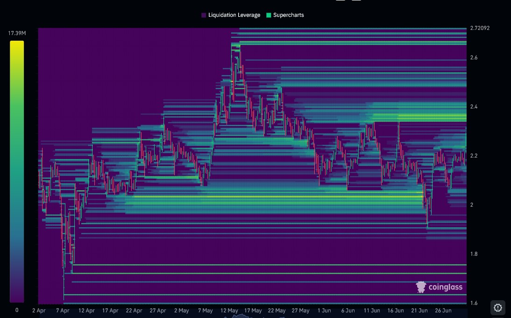Click the 2.72092 top price label
Screen dimensions: 511x318
(480, 28)
